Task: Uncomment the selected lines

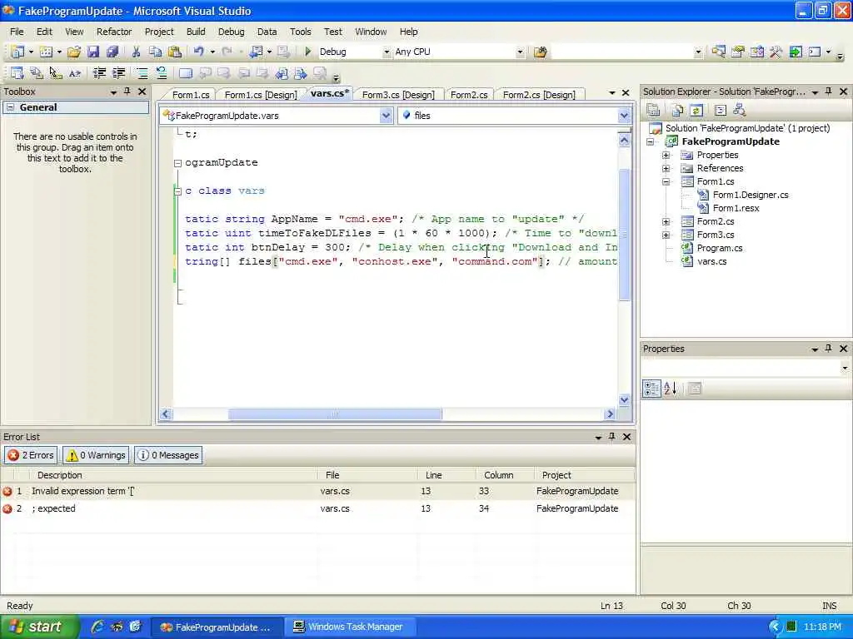Action: click(x=162, y=73)
